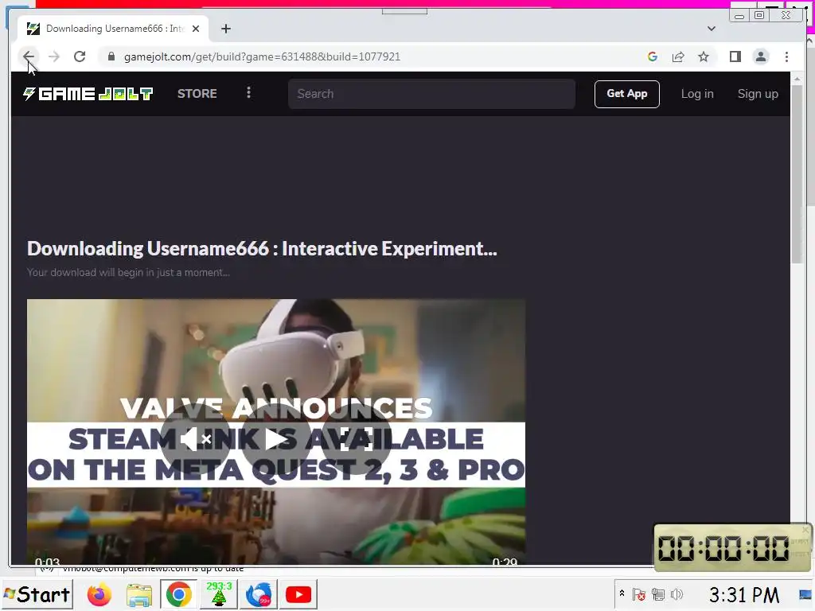Click the Game Jolt logo
This screenshot has height=611, width=815.
(x=88, y=94)
